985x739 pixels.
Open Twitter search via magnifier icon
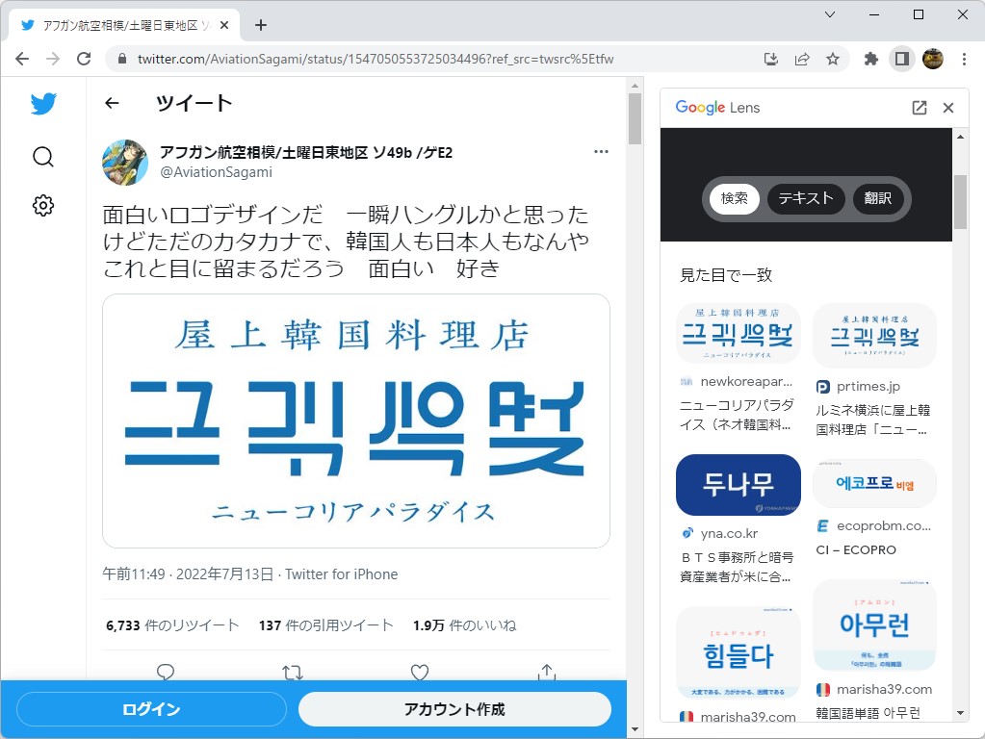click(42, 157)
